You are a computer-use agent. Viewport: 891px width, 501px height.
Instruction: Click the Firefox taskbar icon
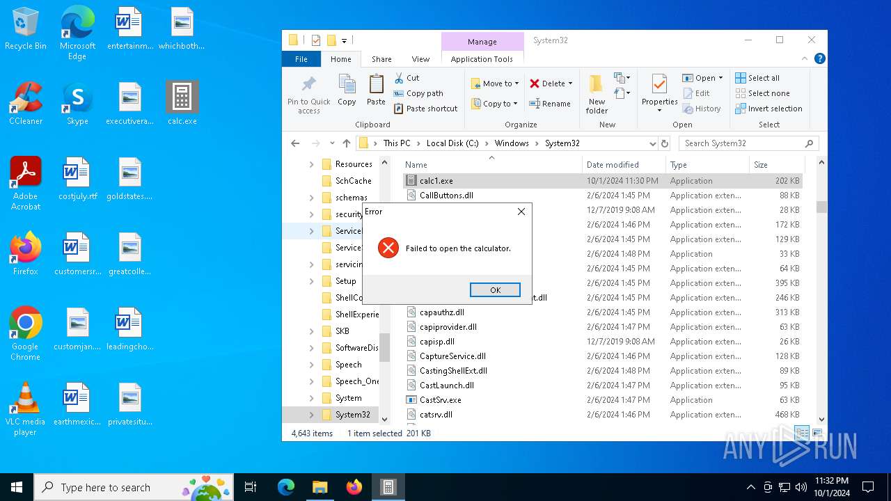point(354,487)
